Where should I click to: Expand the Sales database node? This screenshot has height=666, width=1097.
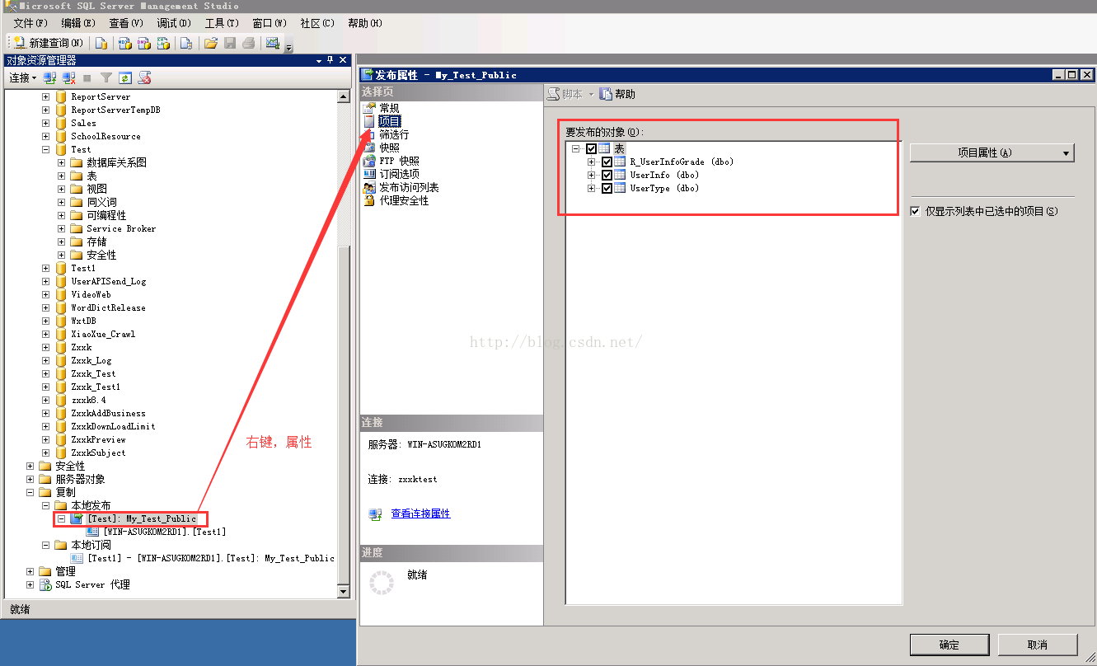pos(46,123)
